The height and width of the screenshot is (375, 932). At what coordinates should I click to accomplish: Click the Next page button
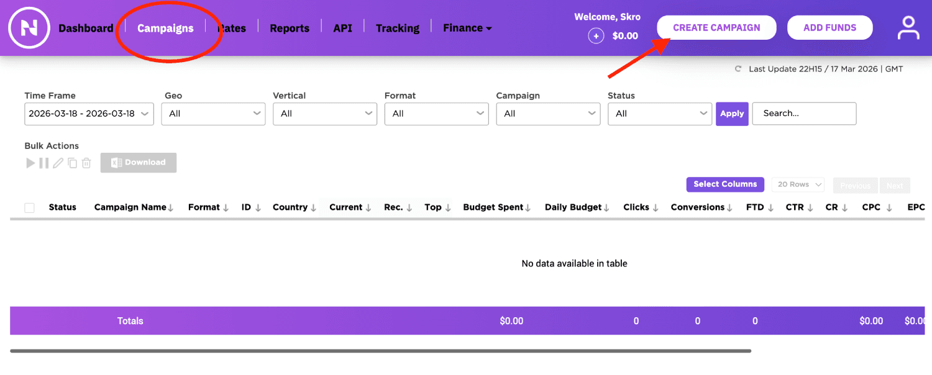pos(895,186)
